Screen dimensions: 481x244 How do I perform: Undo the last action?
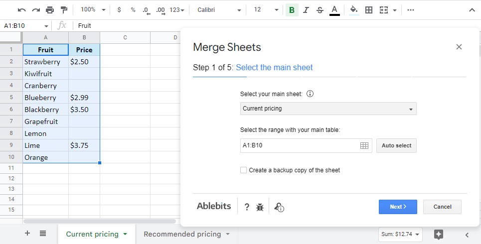point(22,10)
